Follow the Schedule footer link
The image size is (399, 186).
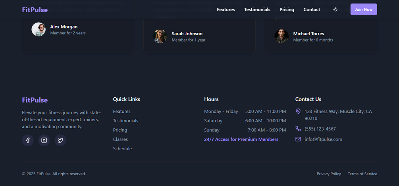point(122,149)
